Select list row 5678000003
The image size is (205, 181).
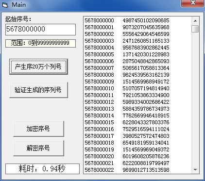[137, 41]
